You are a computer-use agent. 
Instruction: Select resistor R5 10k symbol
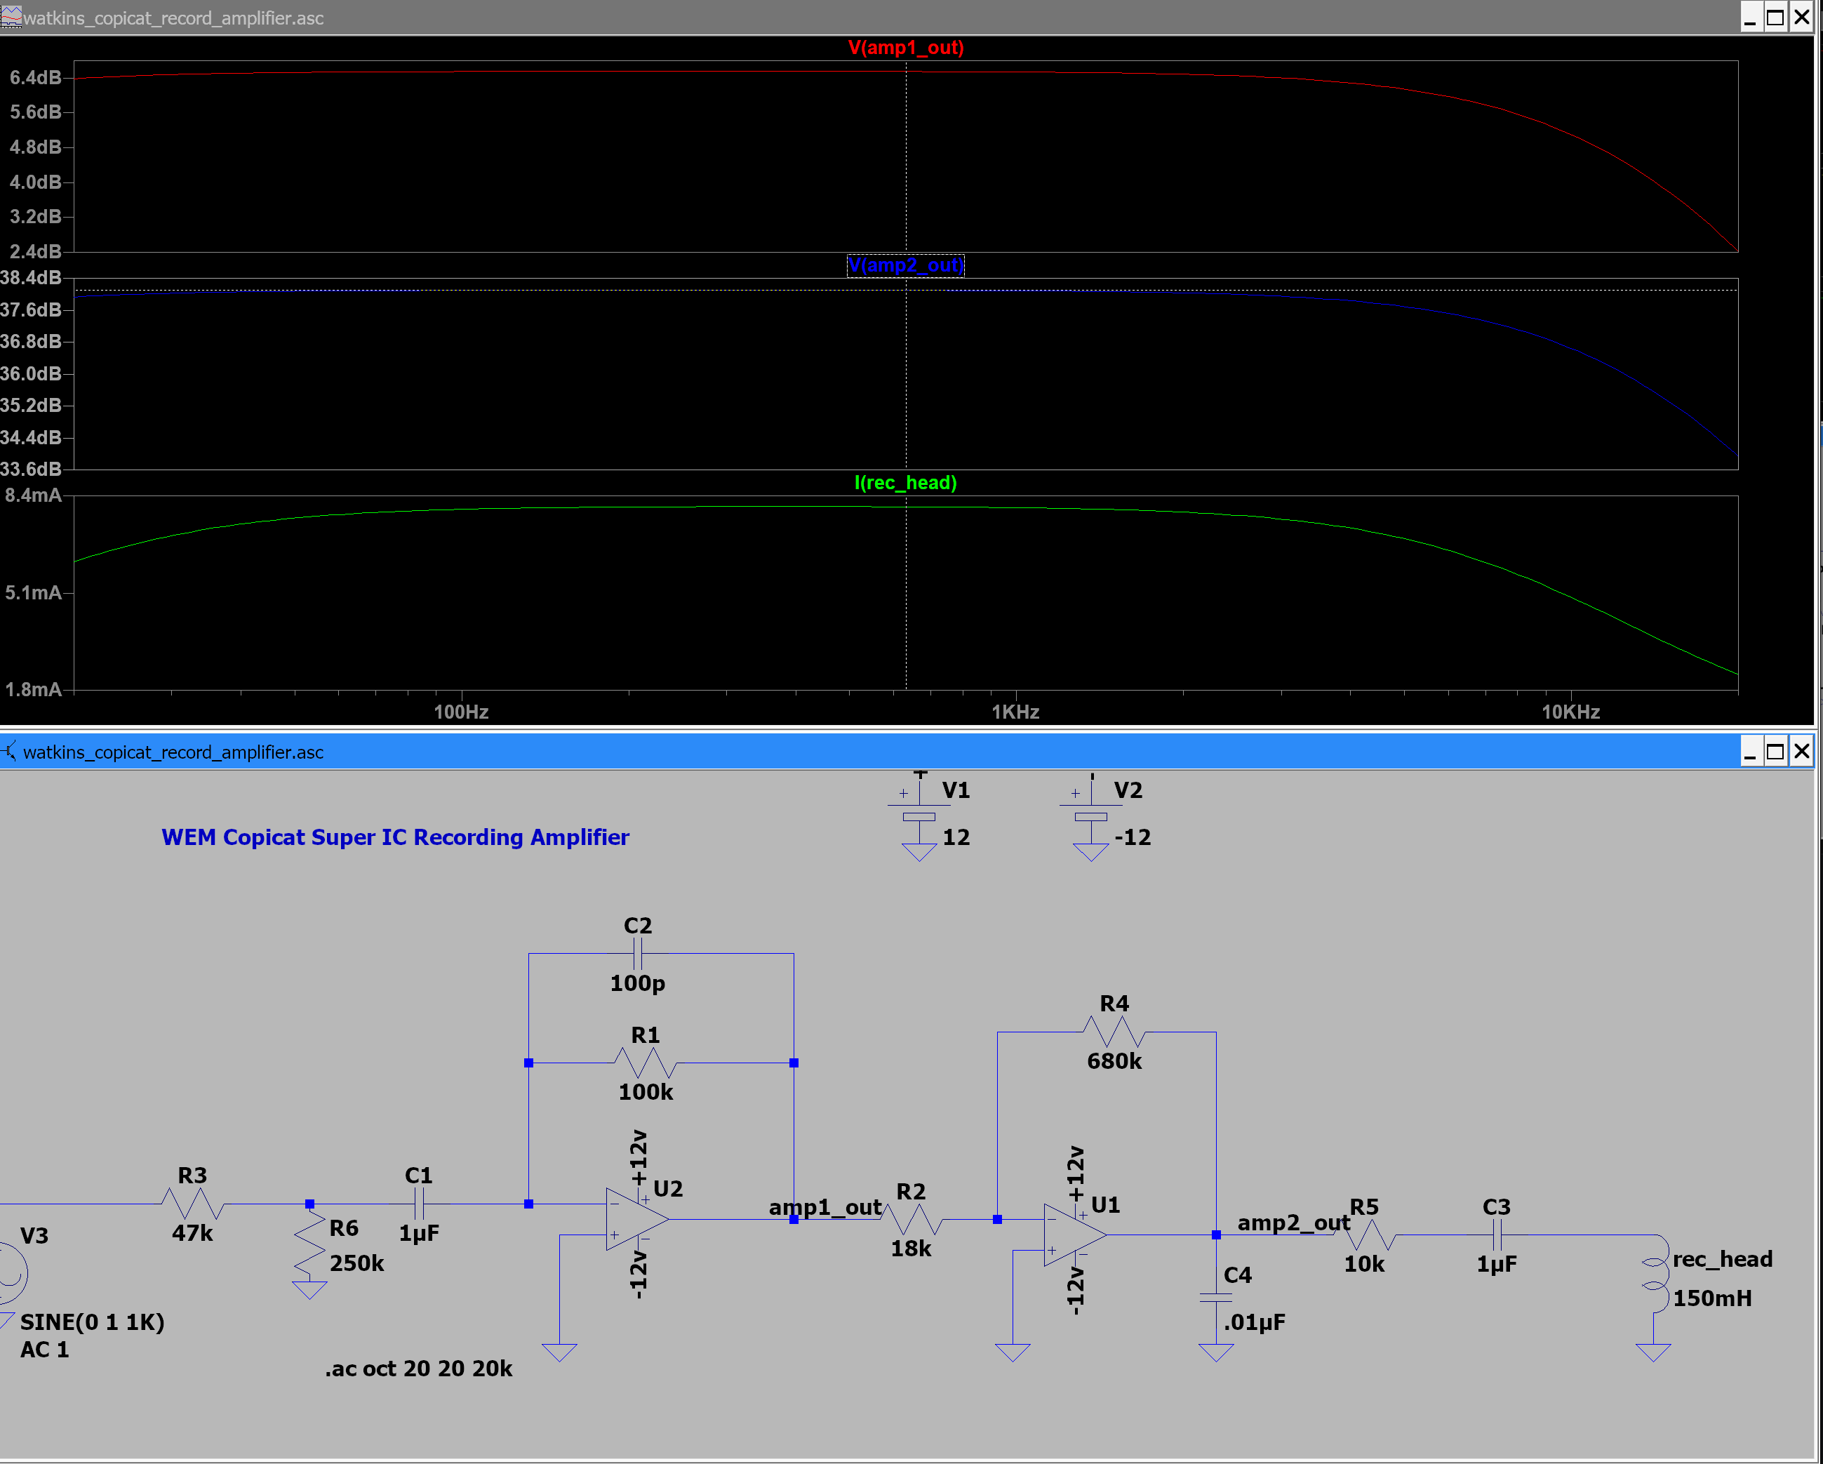[1365, 1235]
